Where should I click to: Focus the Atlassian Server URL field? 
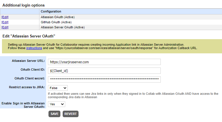click(x=104, y=62)
